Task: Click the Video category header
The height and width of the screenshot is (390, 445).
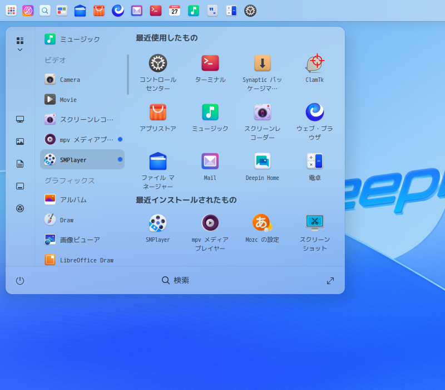Action: [55, 60]
